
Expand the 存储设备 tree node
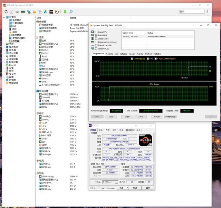point(4,59)
